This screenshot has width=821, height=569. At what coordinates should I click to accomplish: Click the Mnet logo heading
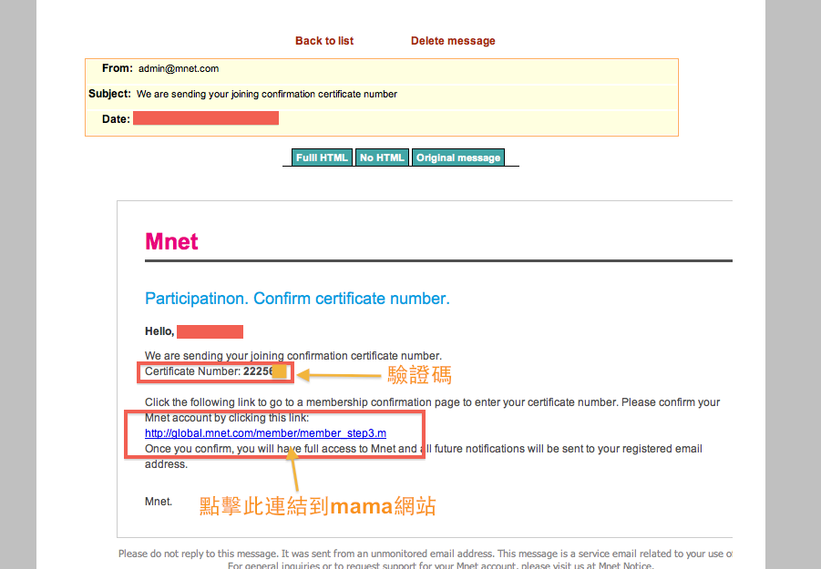[x=171, y=241]
